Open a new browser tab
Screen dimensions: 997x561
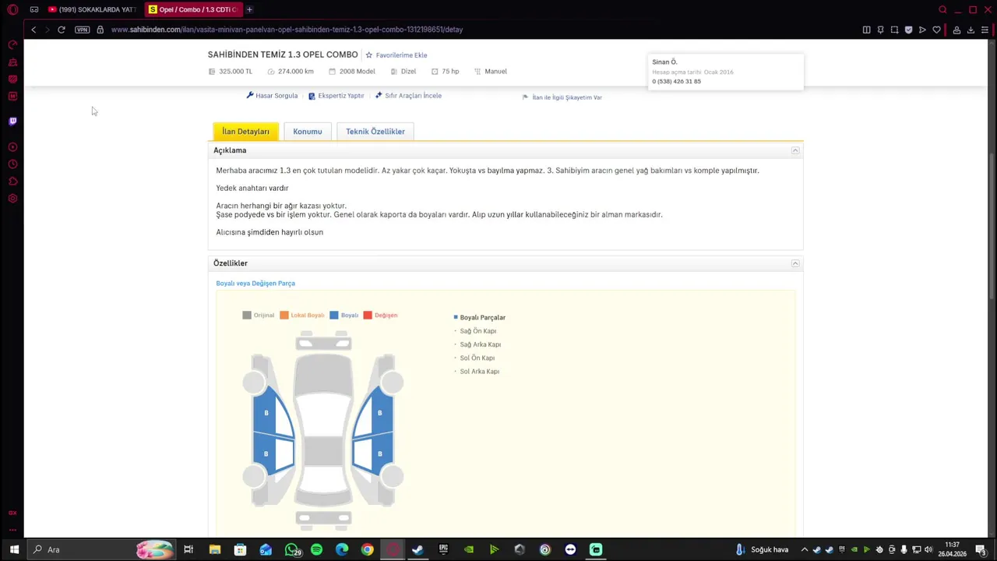point(249,9)
